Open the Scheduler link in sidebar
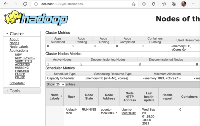 [17, 83]
